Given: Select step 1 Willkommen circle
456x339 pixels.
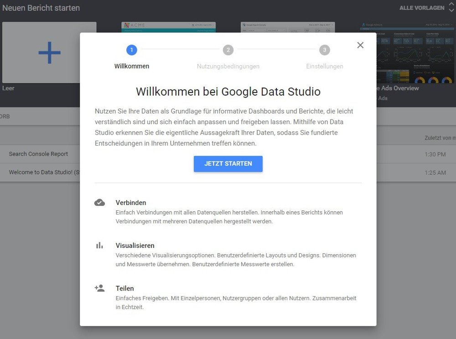Looking at the screenshot, I should [132, 50].
